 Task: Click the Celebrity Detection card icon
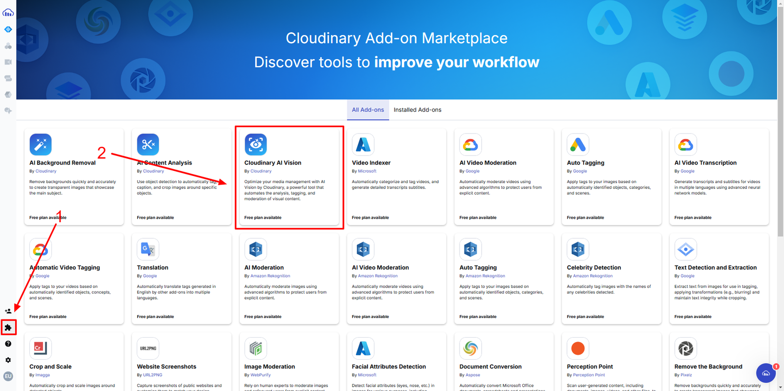(x=578, y=249)
